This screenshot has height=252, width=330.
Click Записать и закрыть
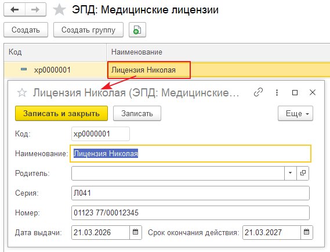pyautogui.click(x=61, y=113)
